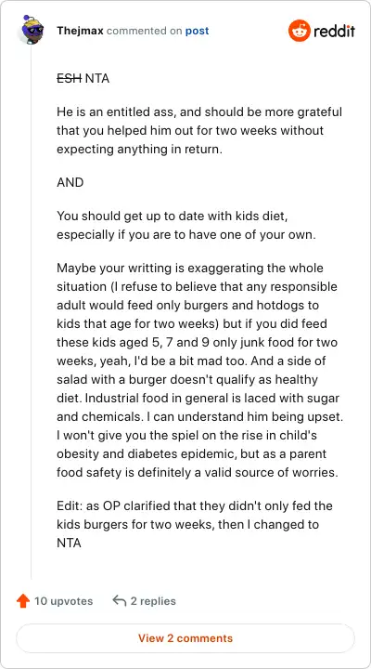Viewport: 371px width, 669px height.
Task: Click paragraph starting "Maybe your writting"
Action: click(x=199, y=371)
